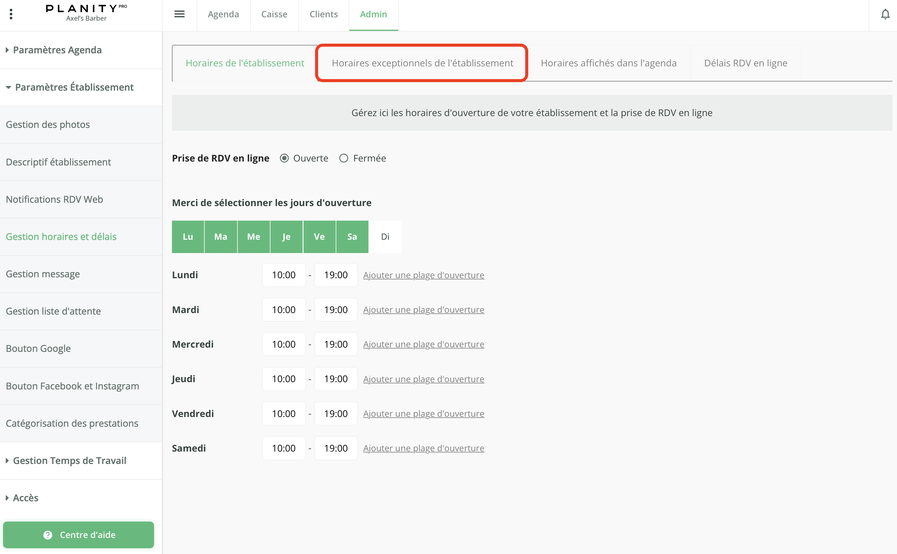897x554 pixels.
Task: Click the hamburger menu icon
Action: [x=179, y=14]
